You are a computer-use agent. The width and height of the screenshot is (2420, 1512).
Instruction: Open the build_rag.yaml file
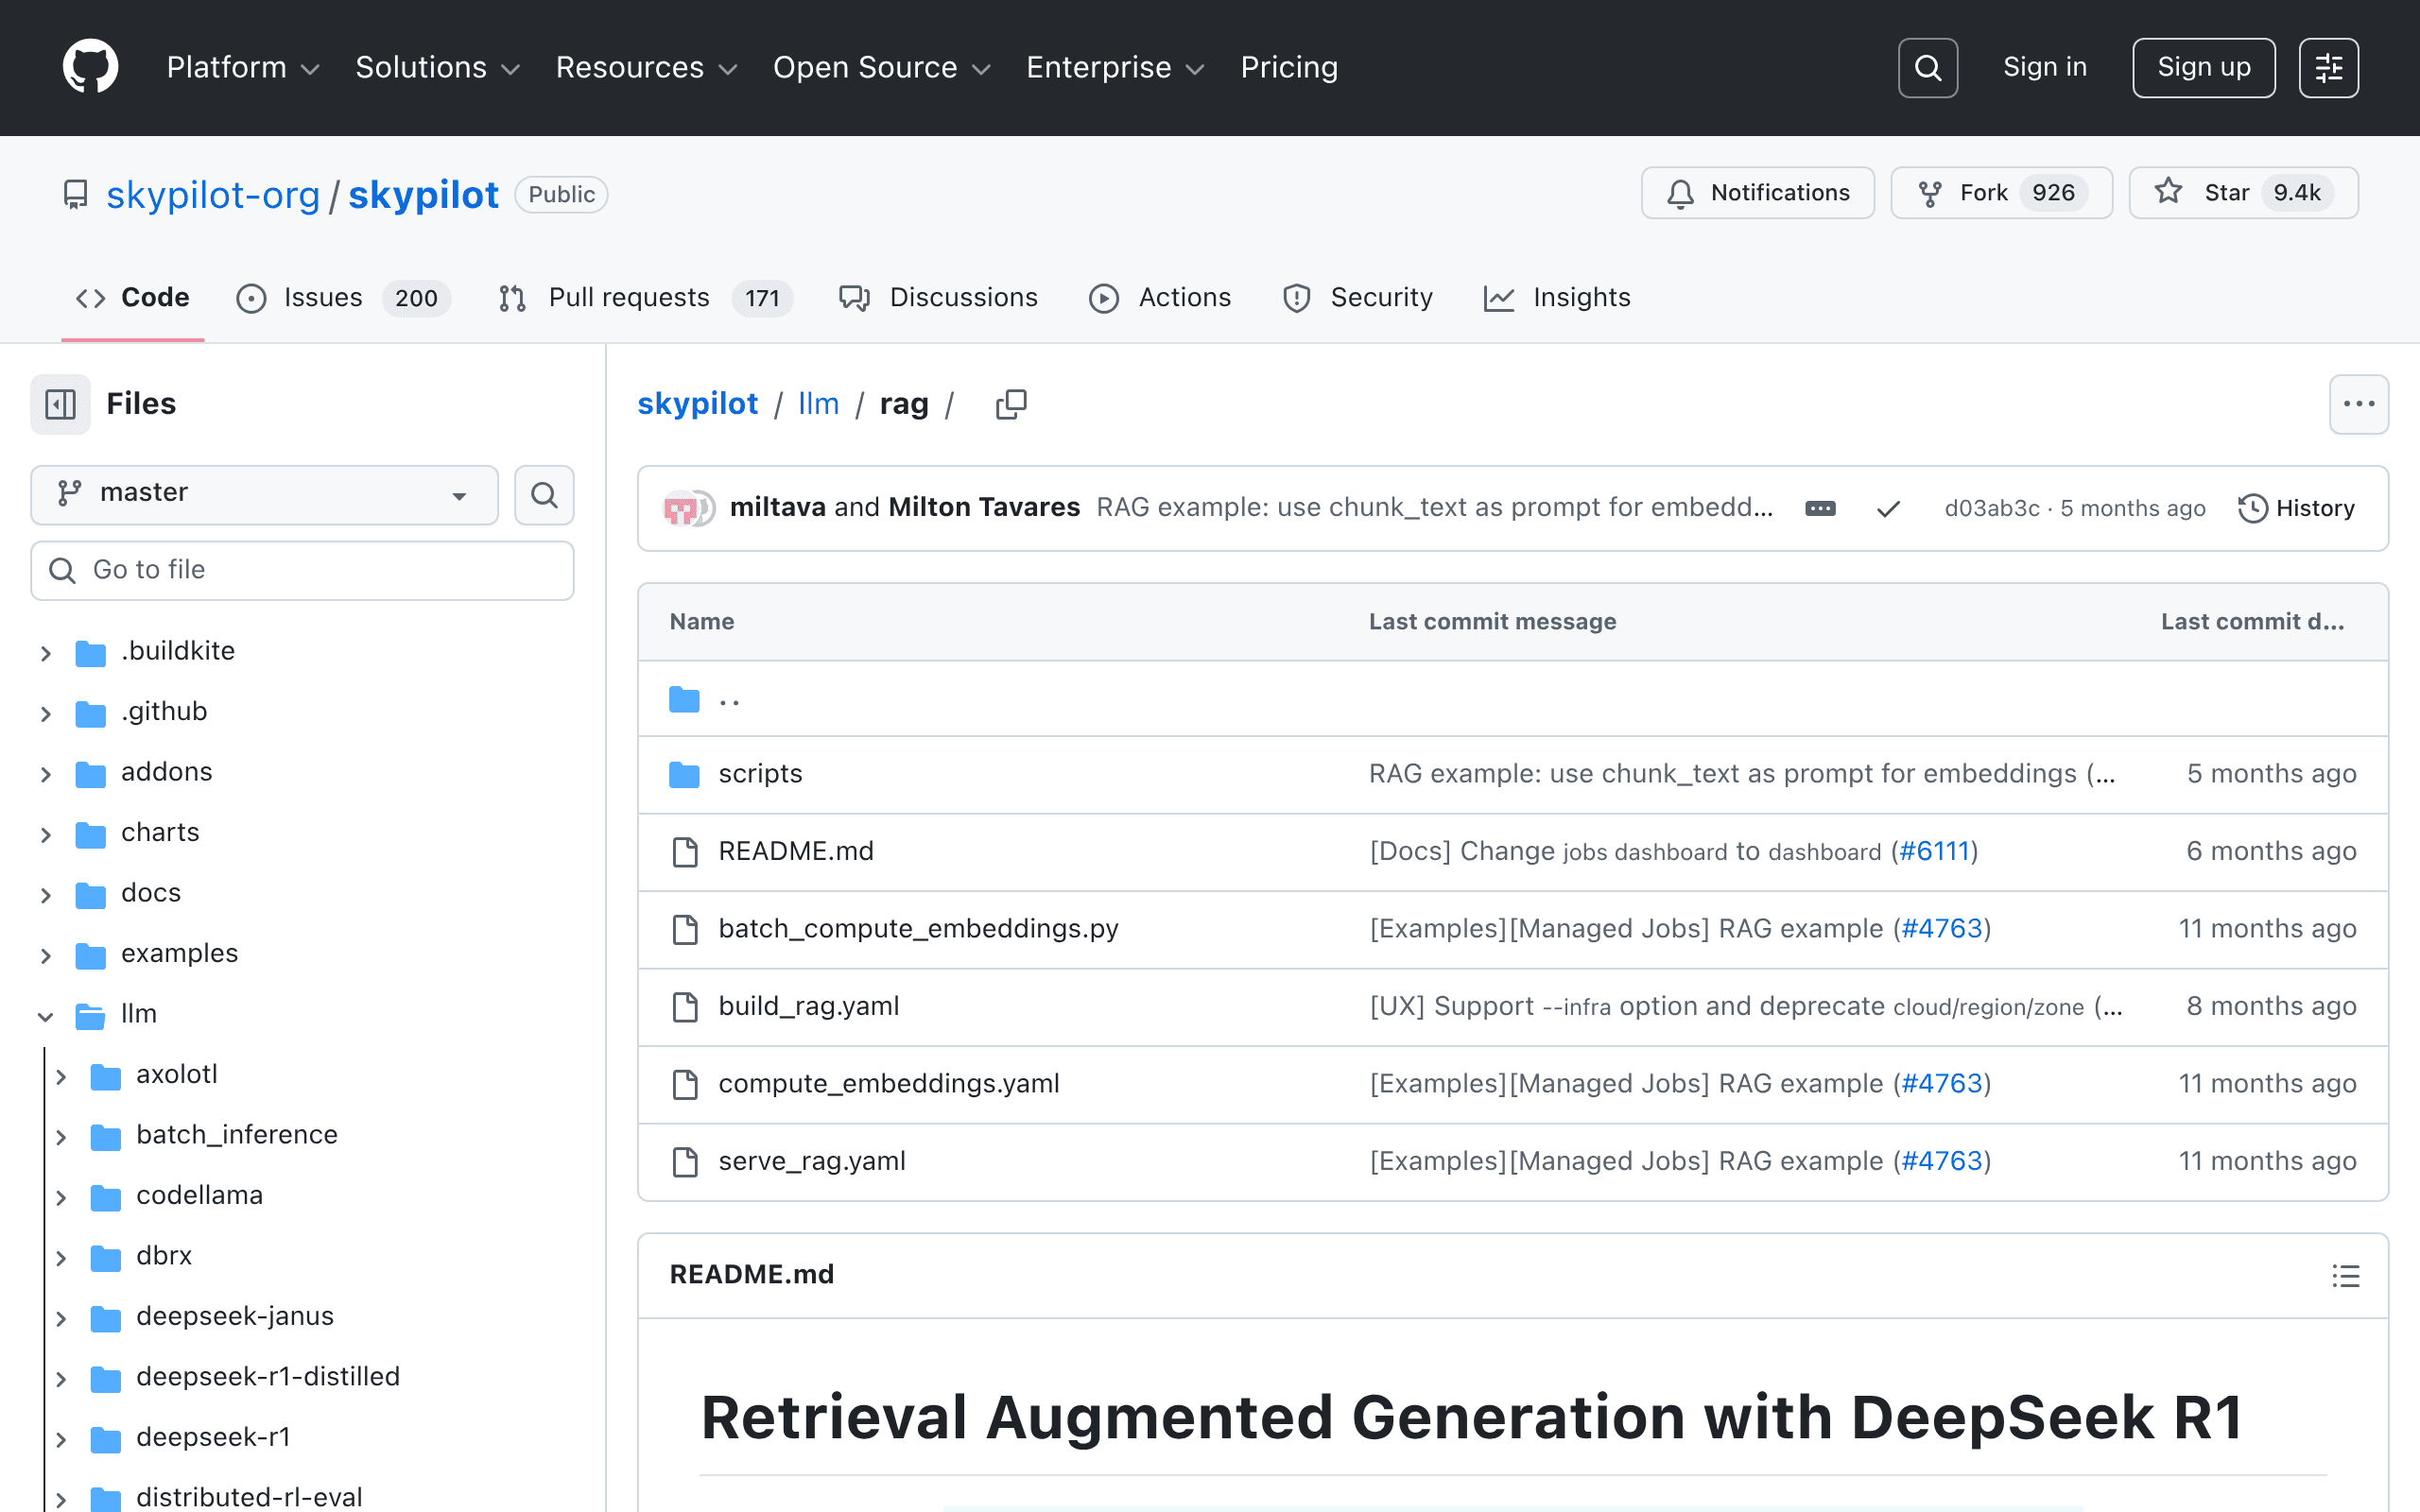click(808, 1006)
